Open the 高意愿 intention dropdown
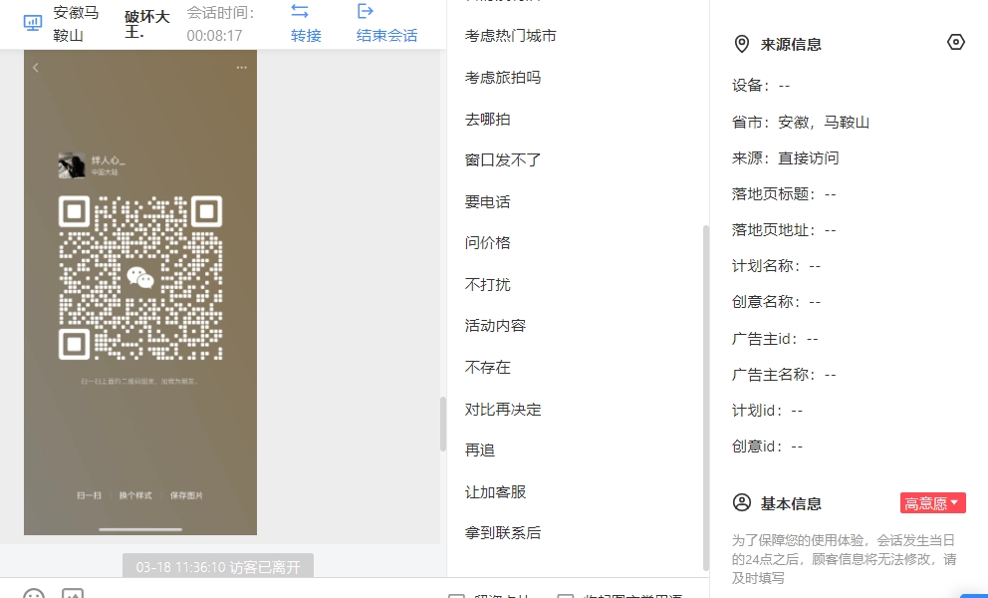This screenshot has height=598, width=988. 932,502
